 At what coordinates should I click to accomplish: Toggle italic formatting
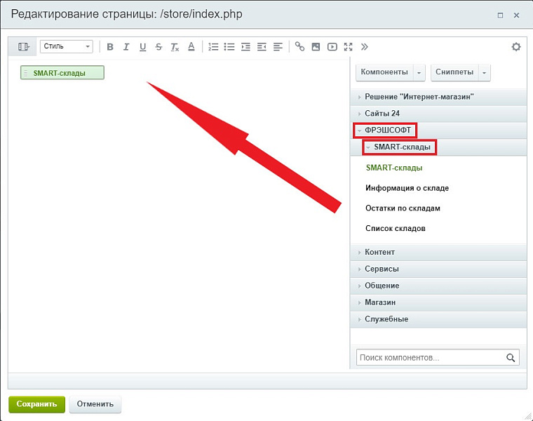126,47
